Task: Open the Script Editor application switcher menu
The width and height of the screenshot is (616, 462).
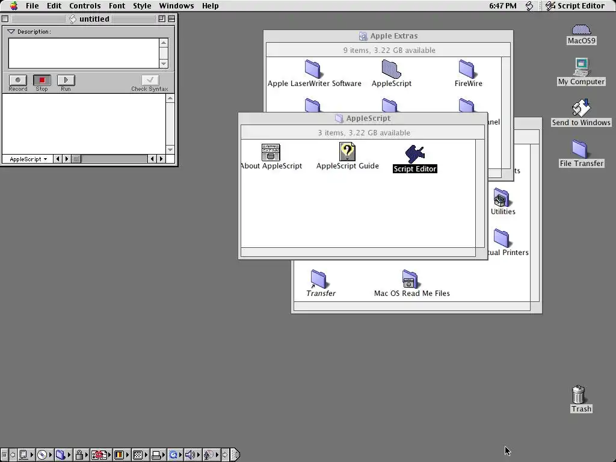Action: [575, 6]
